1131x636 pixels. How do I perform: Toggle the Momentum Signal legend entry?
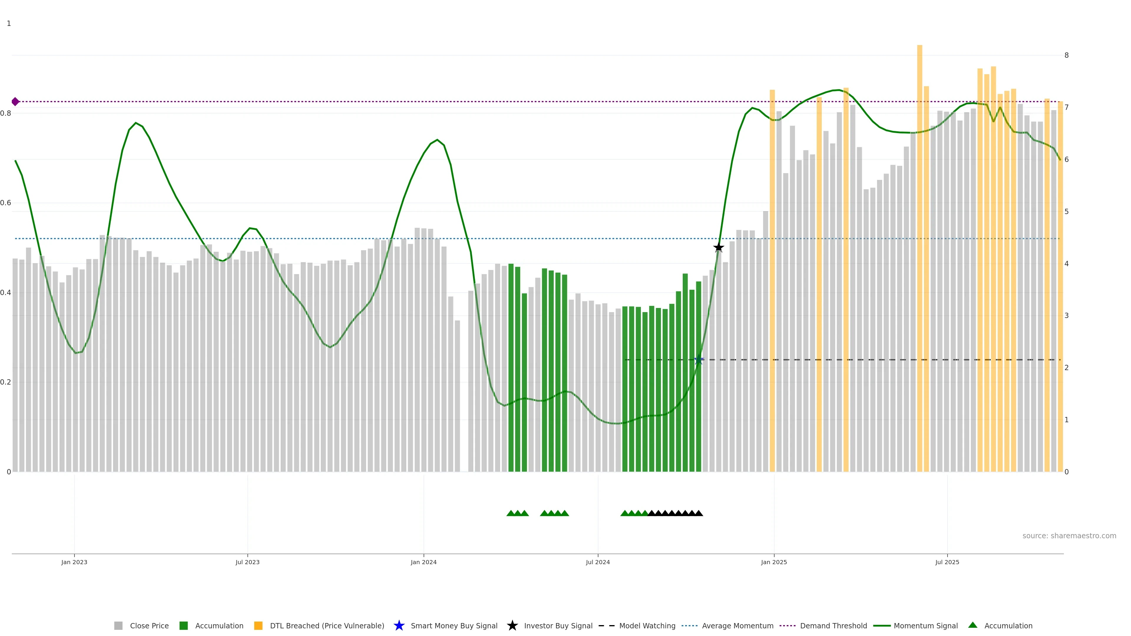tap(925, 626)
